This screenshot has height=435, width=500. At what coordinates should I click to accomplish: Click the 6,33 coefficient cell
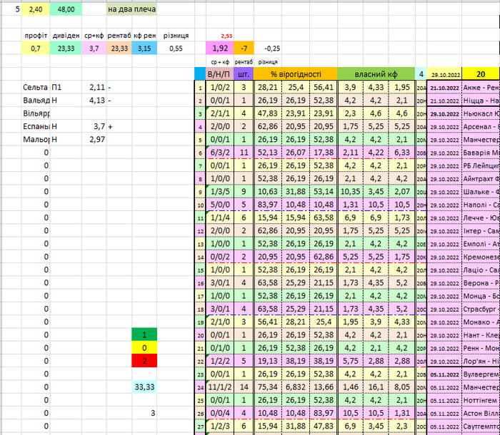pyautogui.click(x=401, y=153)
